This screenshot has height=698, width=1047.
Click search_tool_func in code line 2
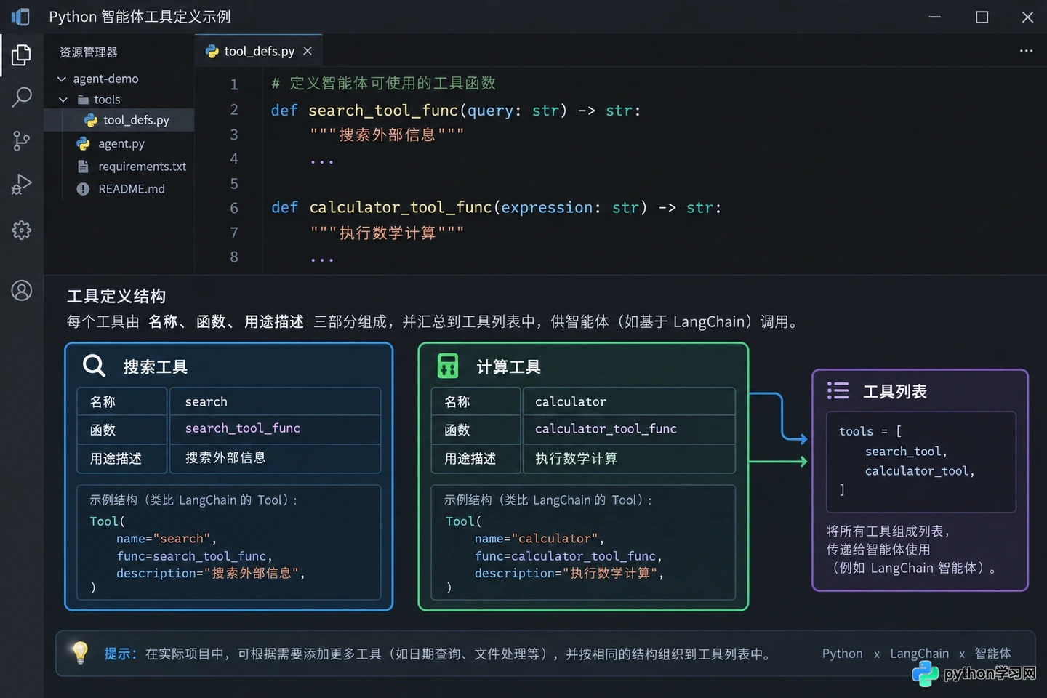(x=383, y=111)
